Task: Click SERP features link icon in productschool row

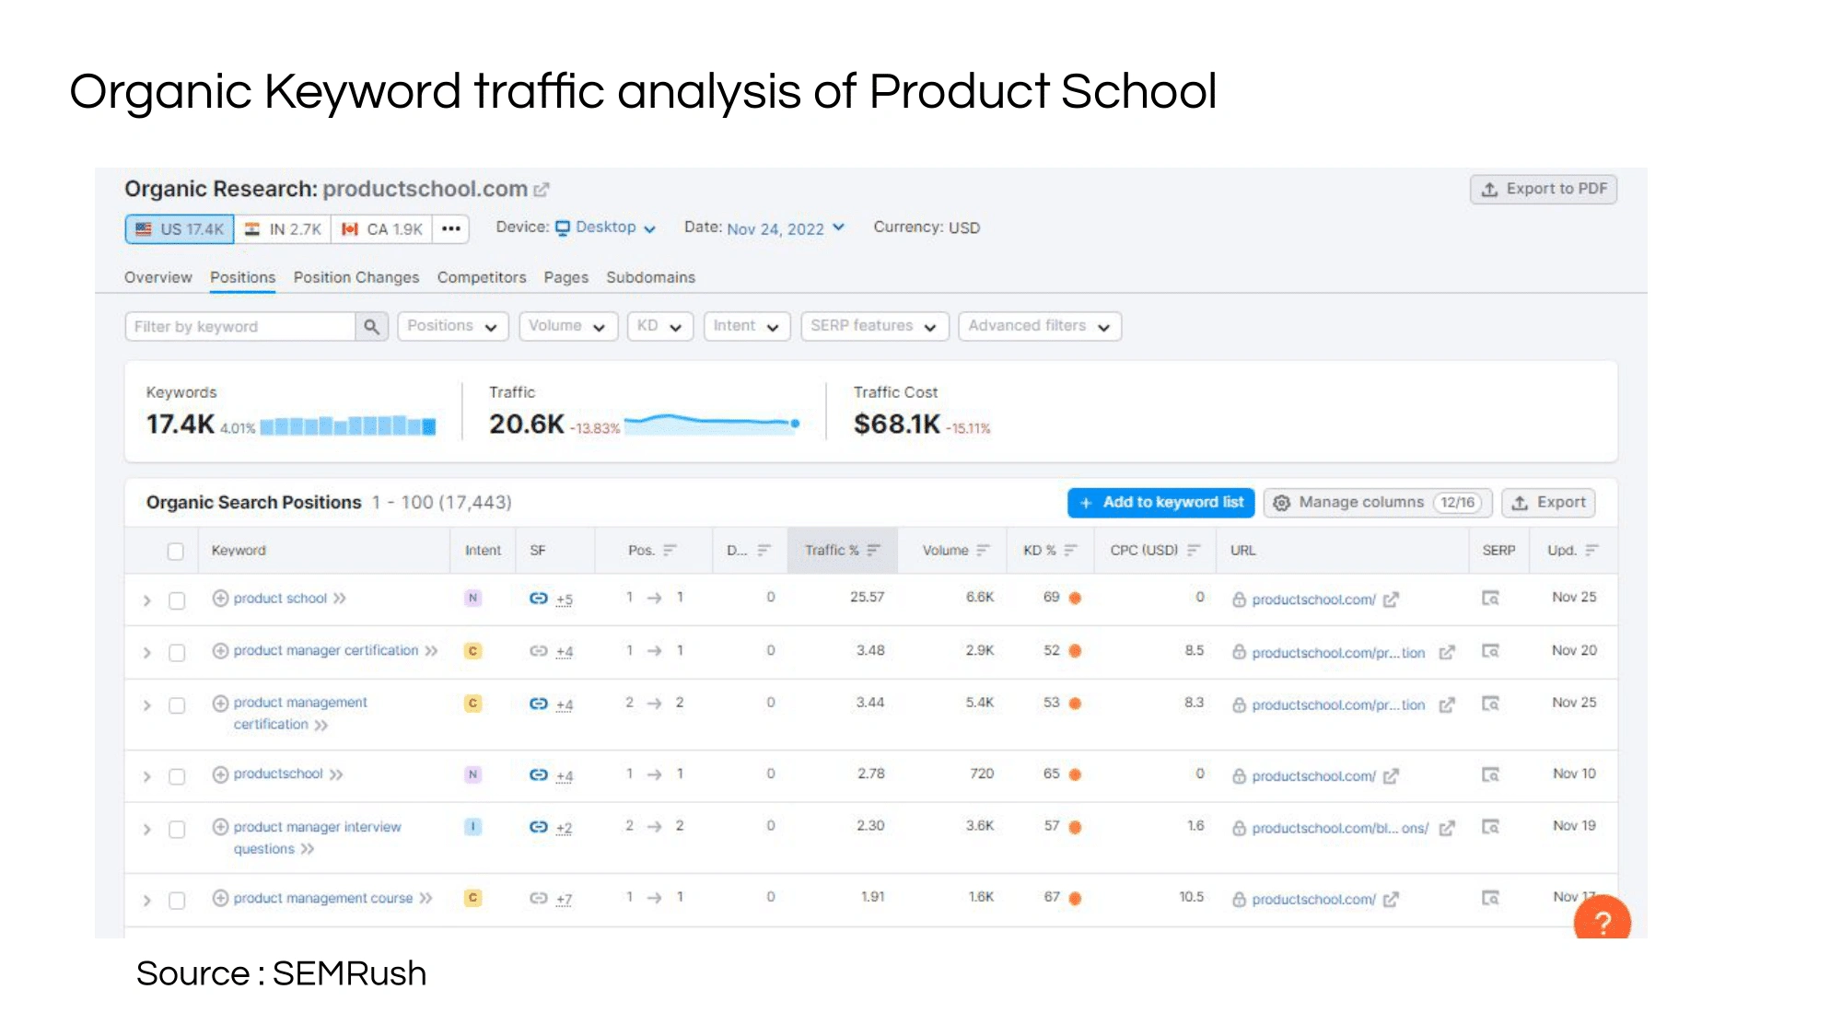Action: [x=539, y=774]
